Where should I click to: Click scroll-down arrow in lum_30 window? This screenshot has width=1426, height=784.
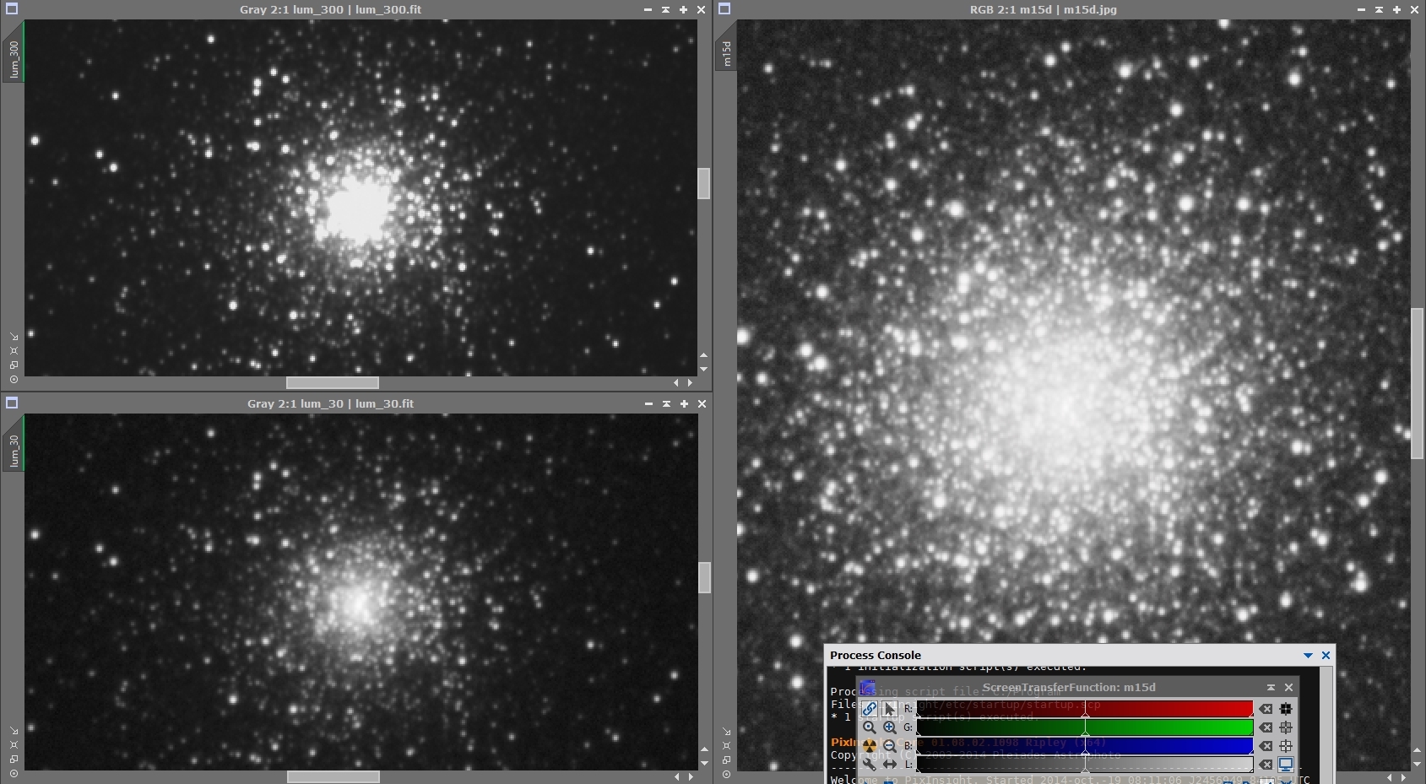[705, 764]
